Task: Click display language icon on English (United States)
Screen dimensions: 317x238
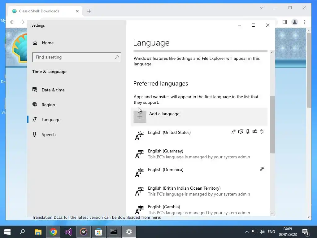Action: coord(233,131)
